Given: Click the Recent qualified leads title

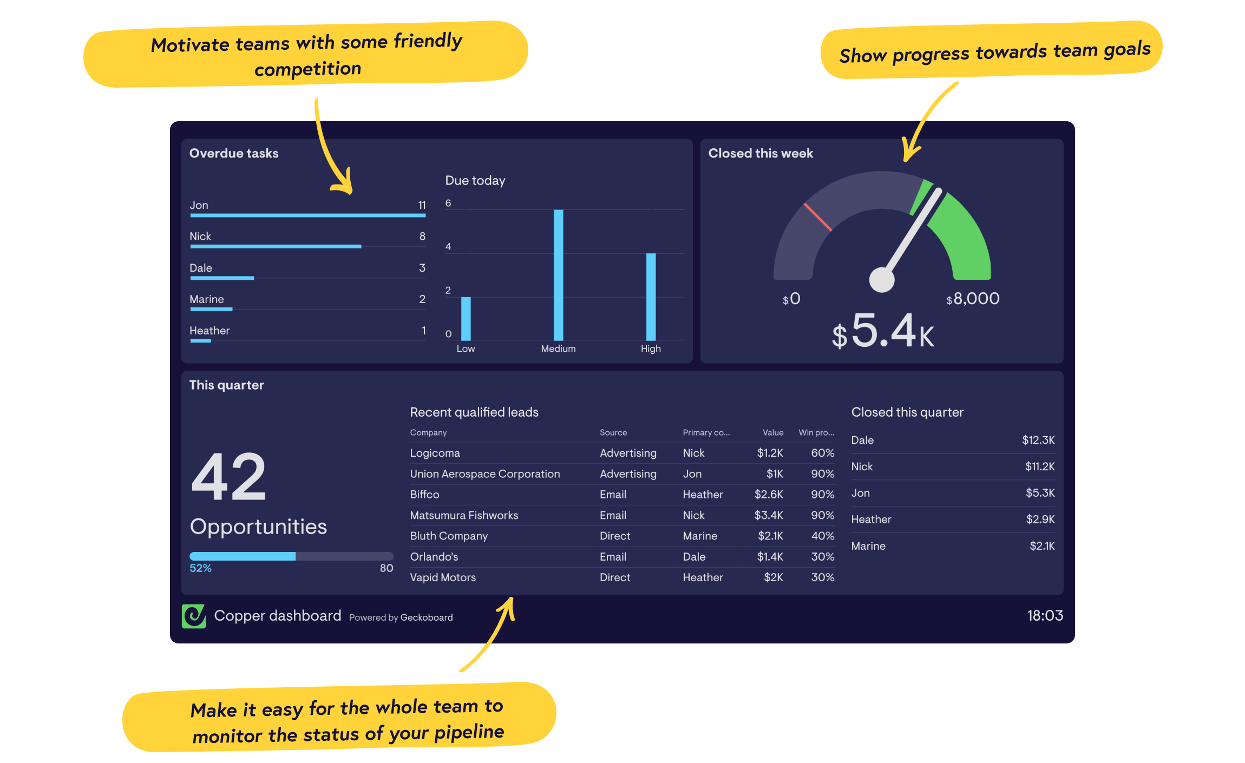Looking at the screenshot, I should [x=474, y=412].
